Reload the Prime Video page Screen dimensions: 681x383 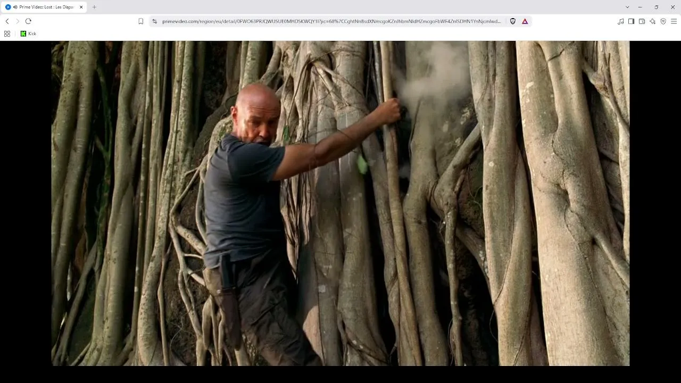28,21
